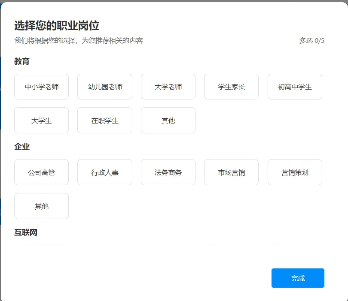This screenshot has height=301, width=348.
Task: Choose the 在职学生 tag
Action: (104, 120)
